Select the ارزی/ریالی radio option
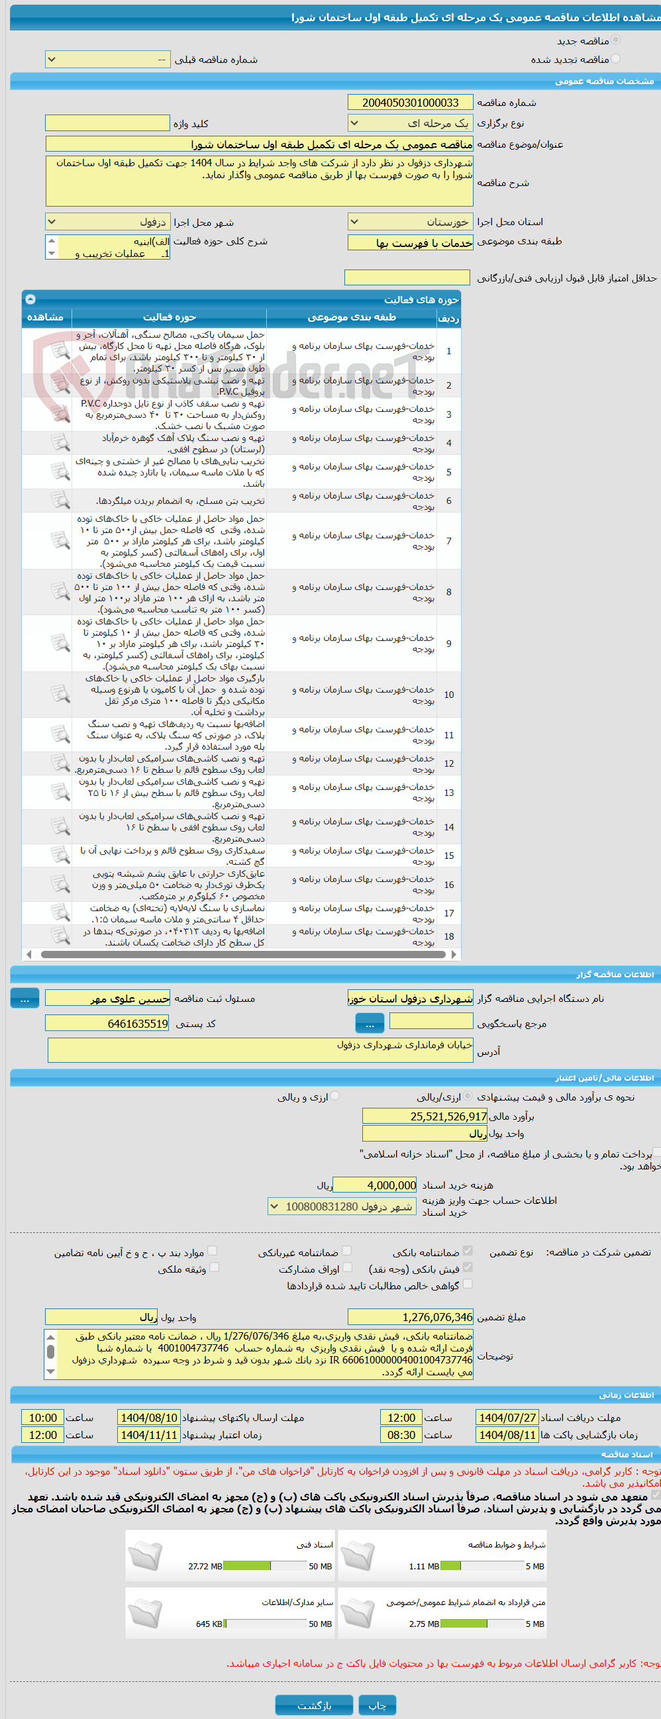This screenshot has height=1719, width=661. pyautogui.click(x=468, y=1097)
